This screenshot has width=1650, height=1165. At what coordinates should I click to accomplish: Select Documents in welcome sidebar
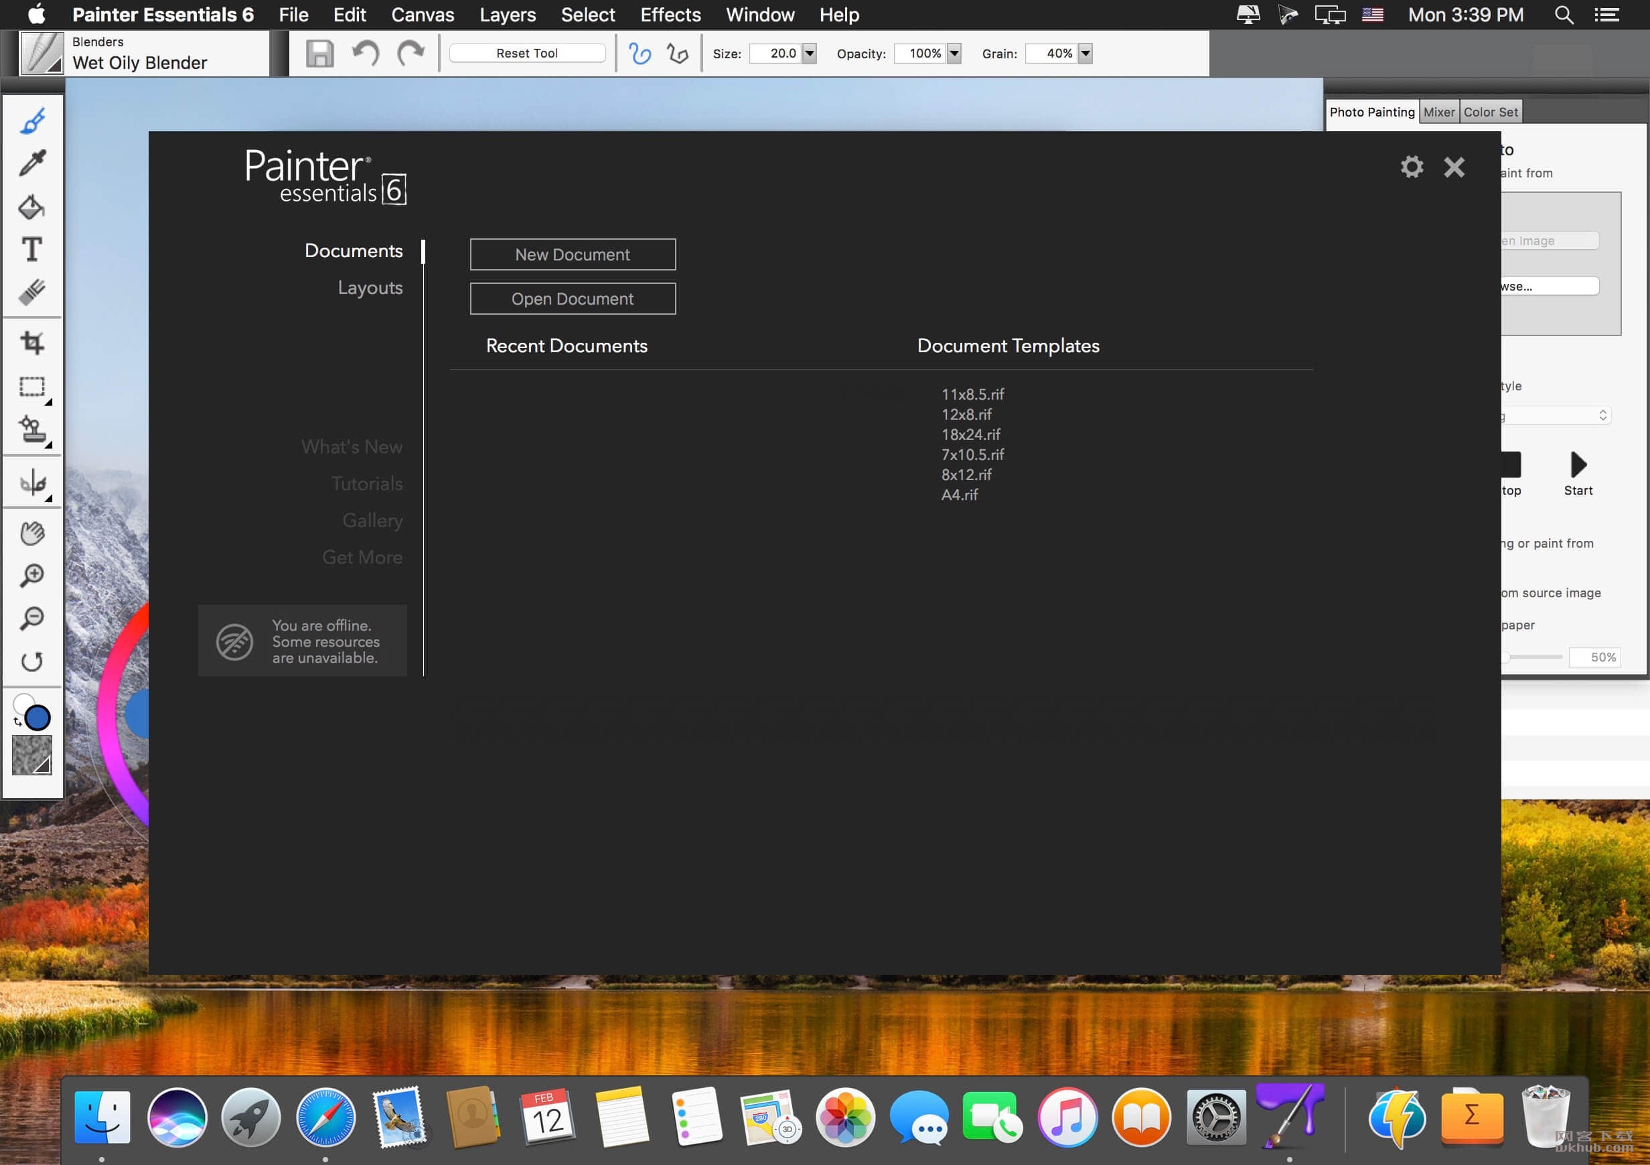click(354, 251)
